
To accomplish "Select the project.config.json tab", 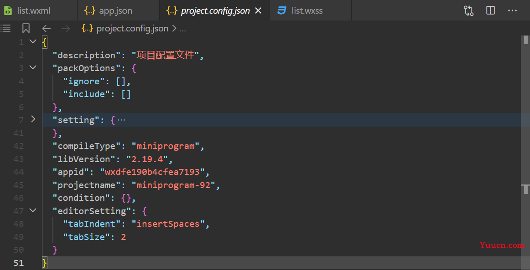I will pos(214,10).
